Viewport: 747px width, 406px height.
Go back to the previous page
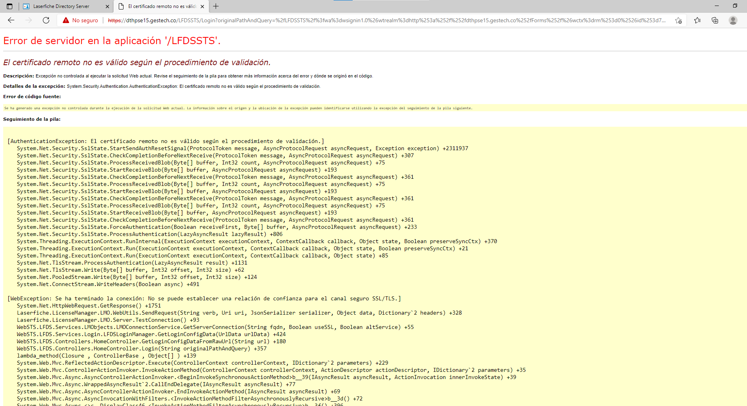point(11,20)
